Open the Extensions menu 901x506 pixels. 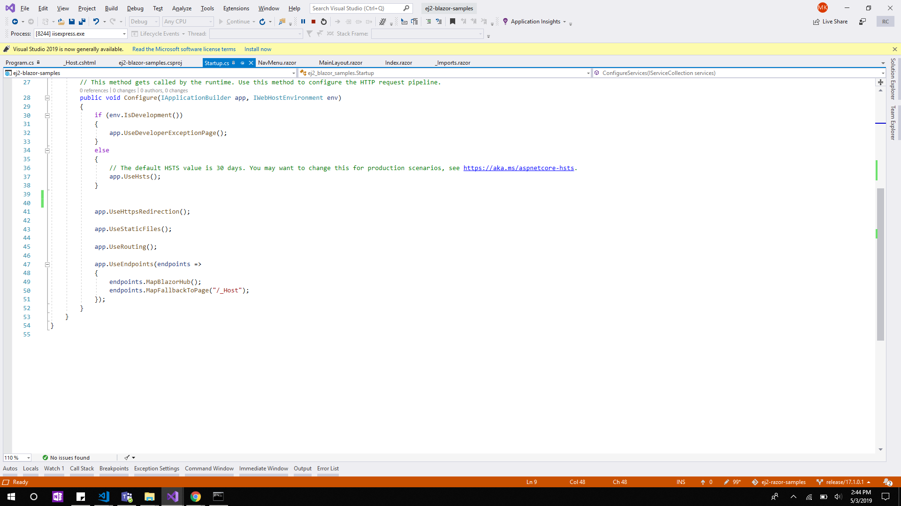pos(236,8)
